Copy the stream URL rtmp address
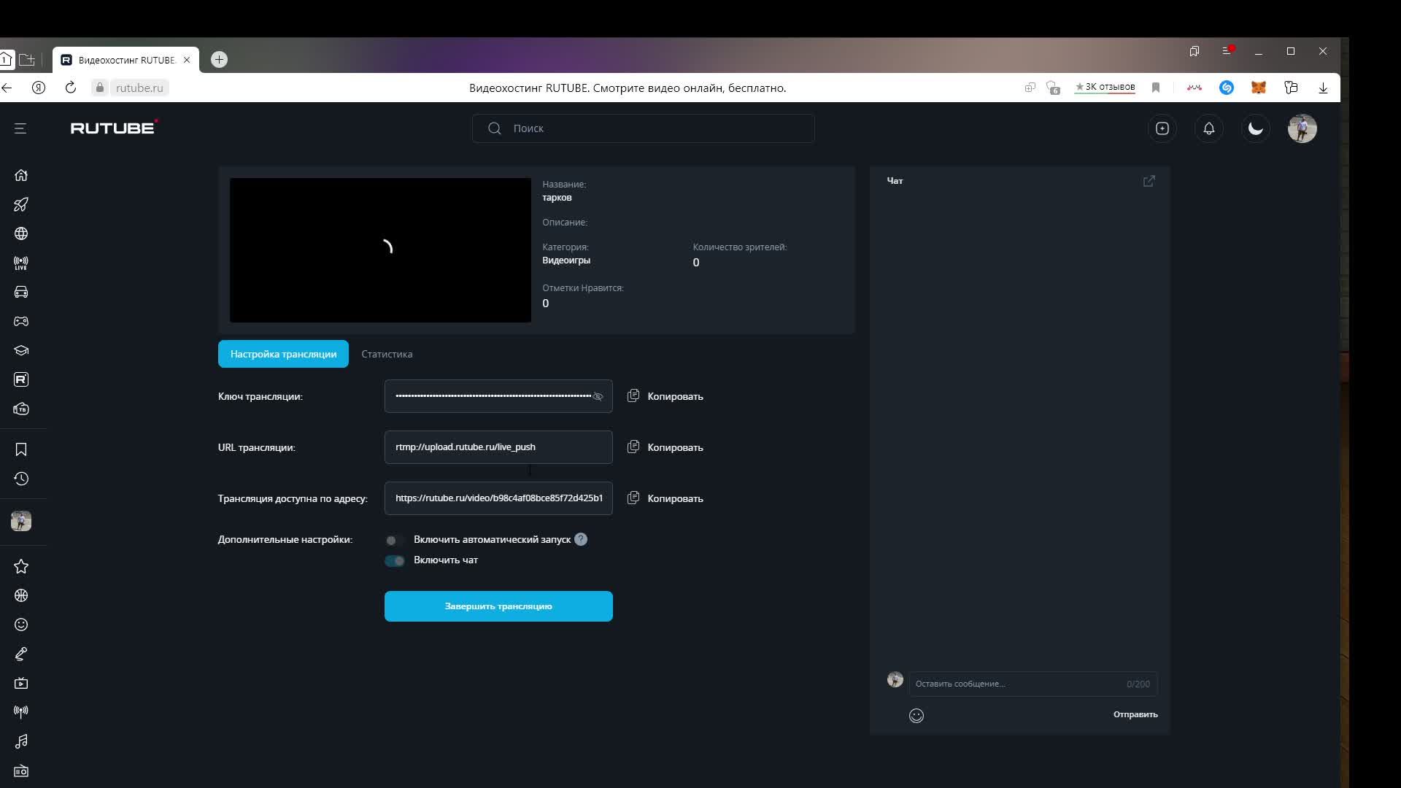Viewport: 1401px width, 788px height. pyautogui.click(x=665, y=447)
